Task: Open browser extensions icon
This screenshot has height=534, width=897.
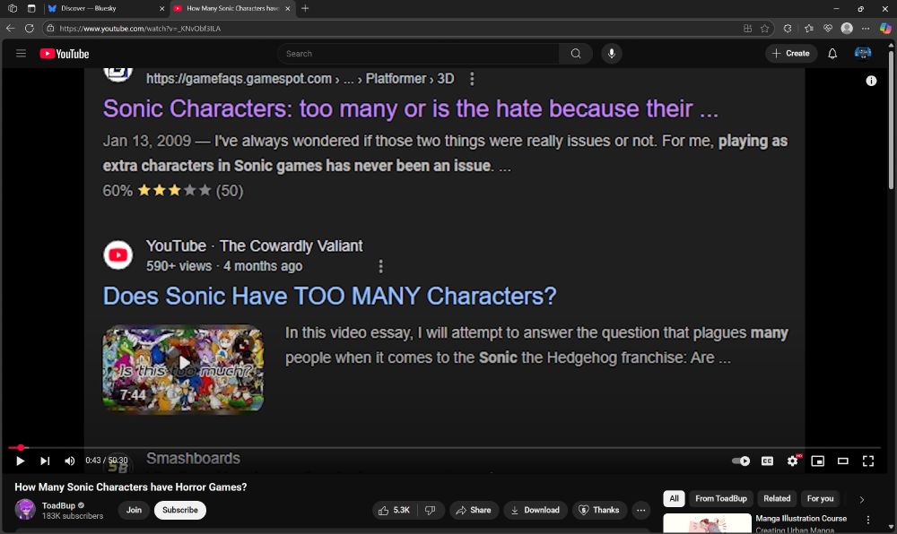Action: pyautogui.click(x=788, y=28)
